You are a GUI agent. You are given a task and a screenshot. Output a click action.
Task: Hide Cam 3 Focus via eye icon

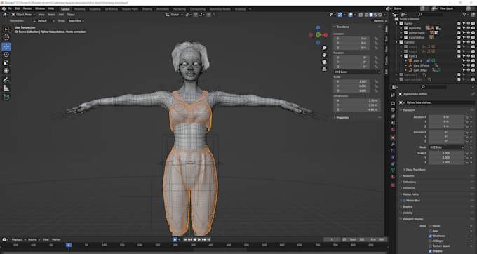pyautogui.click(x=469, y=65)
